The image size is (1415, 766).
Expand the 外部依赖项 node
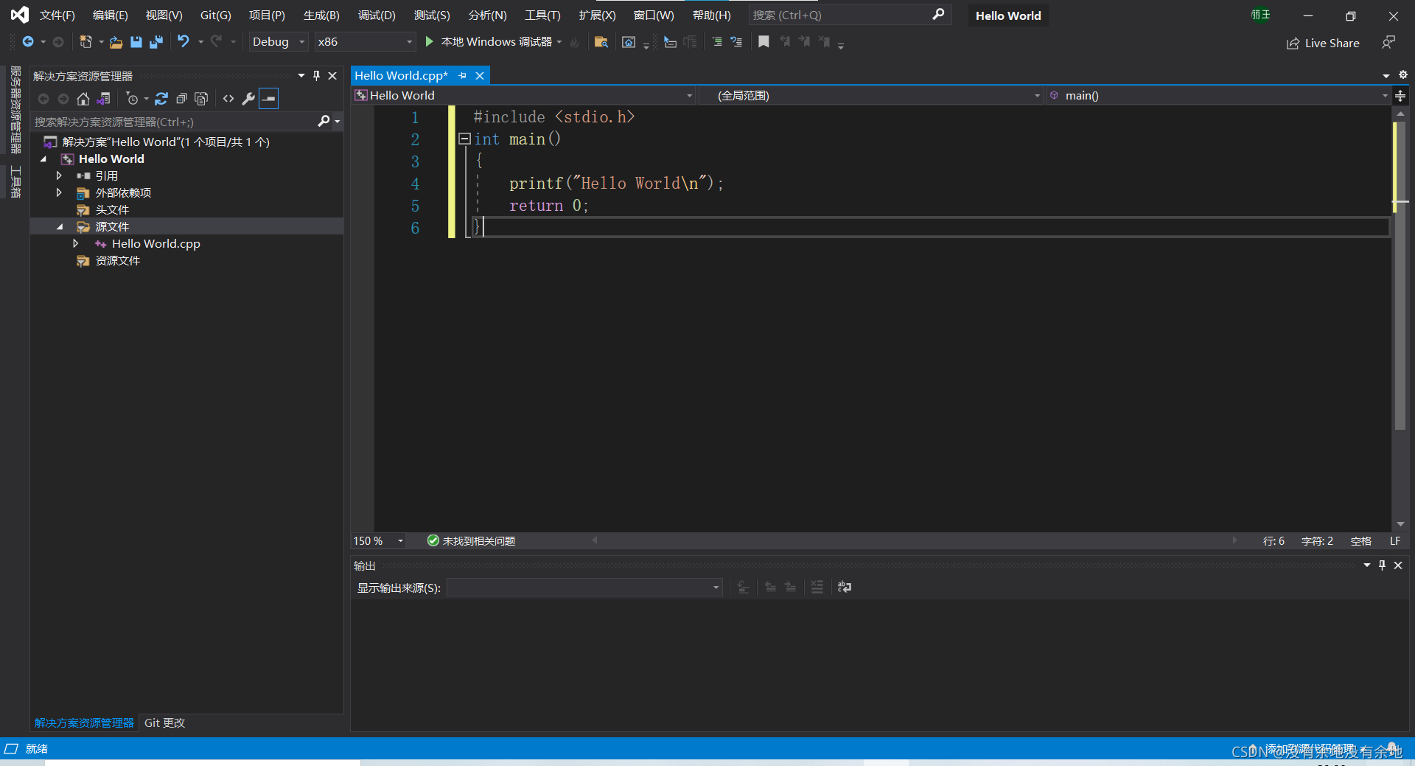coord(59,192)
